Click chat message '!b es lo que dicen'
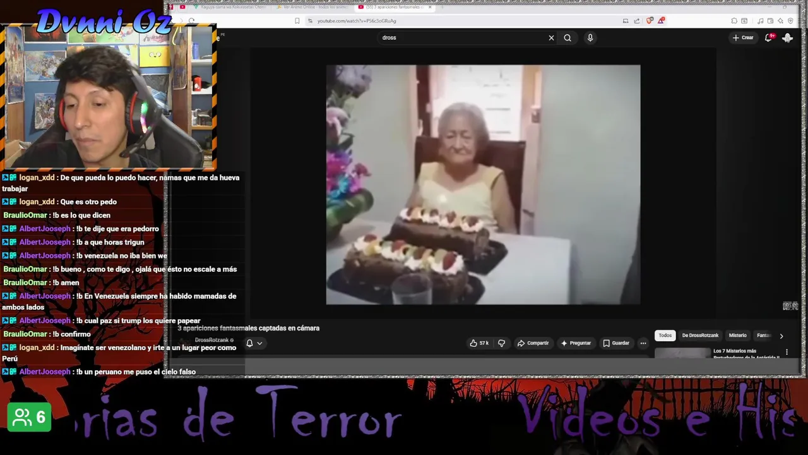 coord(81,215)
